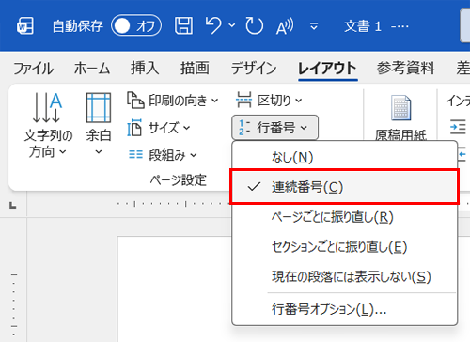Click the 文字列の方向 icon

click(47, 107)
